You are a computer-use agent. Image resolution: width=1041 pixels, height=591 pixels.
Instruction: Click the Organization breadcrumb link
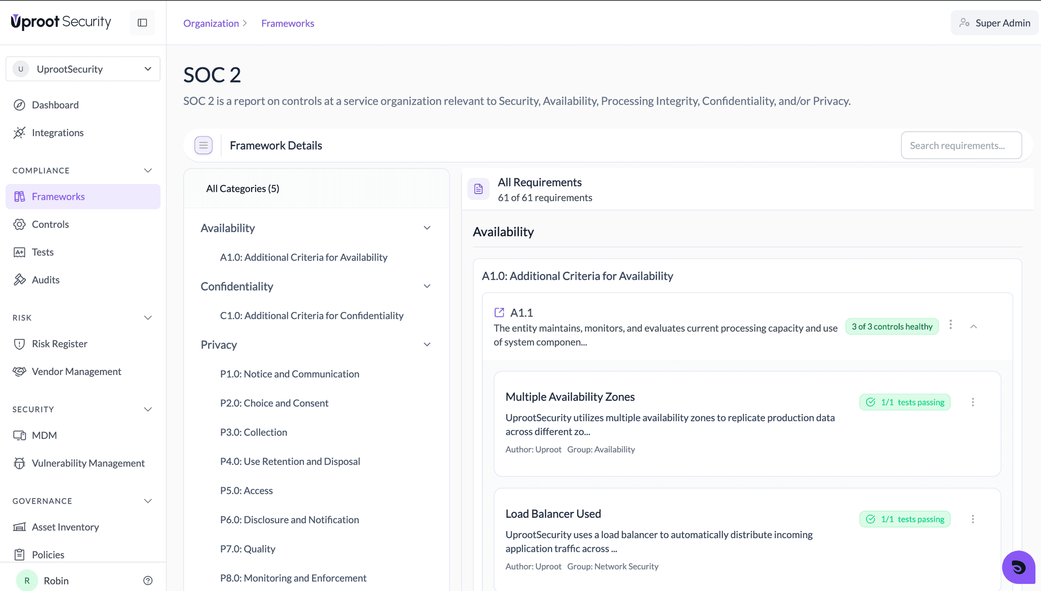(211, 23)
